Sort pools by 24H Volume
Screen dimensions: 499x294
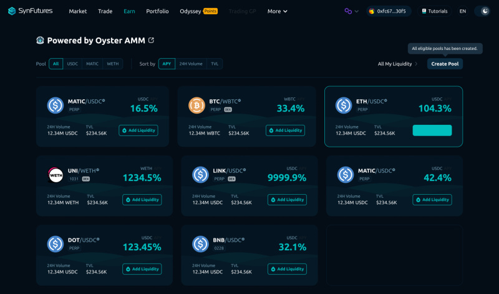(191, 64)
